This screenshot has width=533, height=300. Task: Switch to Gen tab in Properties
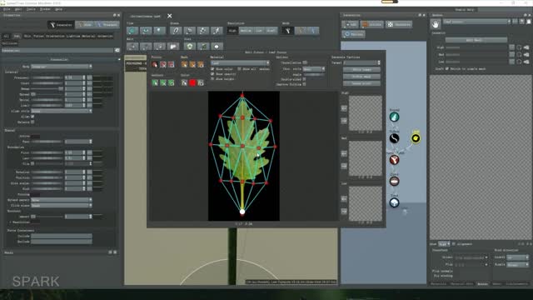click(x=17, y=36)
